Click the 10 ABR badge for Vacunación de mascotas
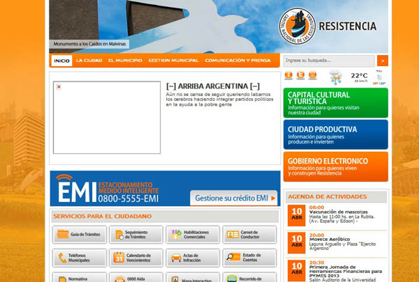Image resolution: width=419 pixels, height=282 pixels. pos(296,215)
